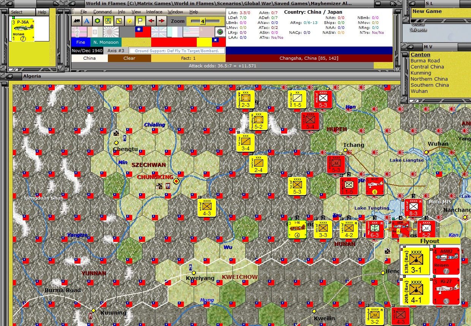Click the train rail-move toolbar icon
This screenshot has width=471, height=326.
tap(76, 21)
